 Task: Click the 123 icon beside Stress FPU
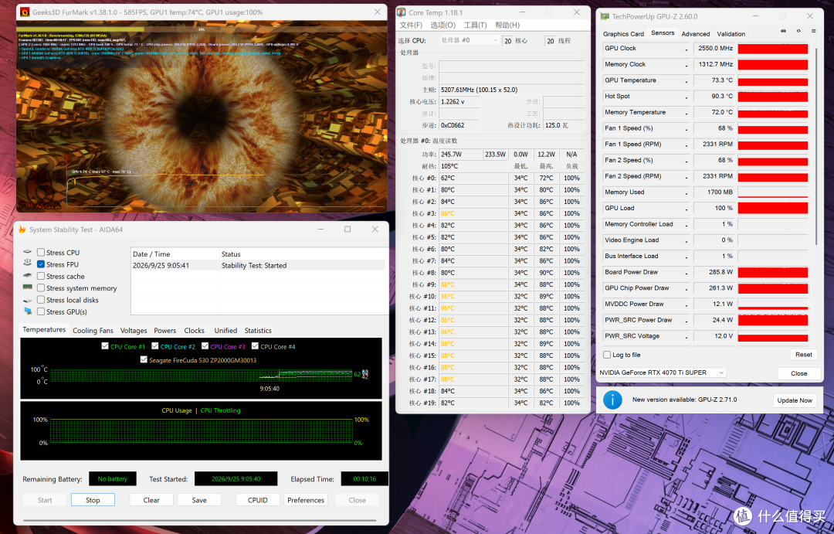[x=28, y=264]
